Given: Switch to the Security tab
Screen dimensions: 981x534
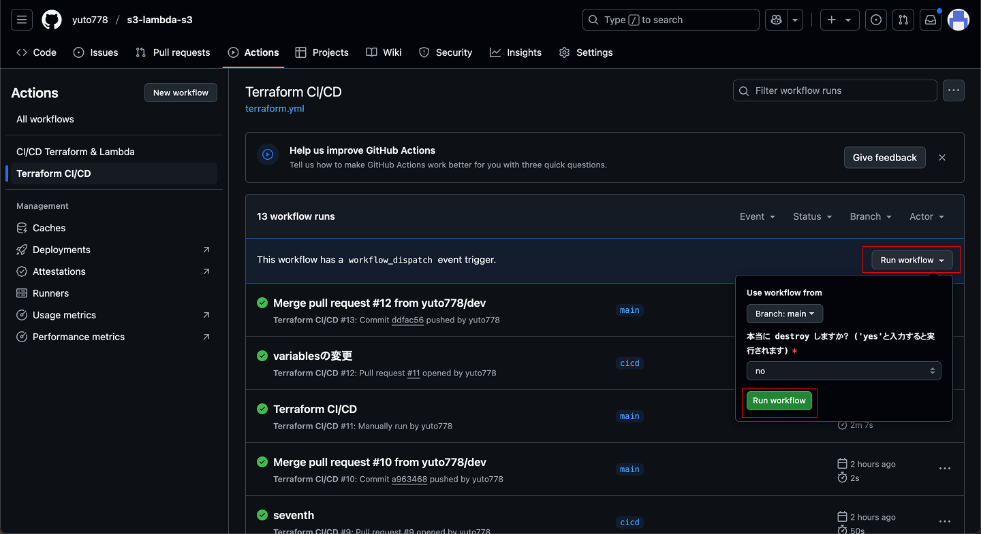Looking at the screenshot, I should pyautogui.click(x=446, y=52).
